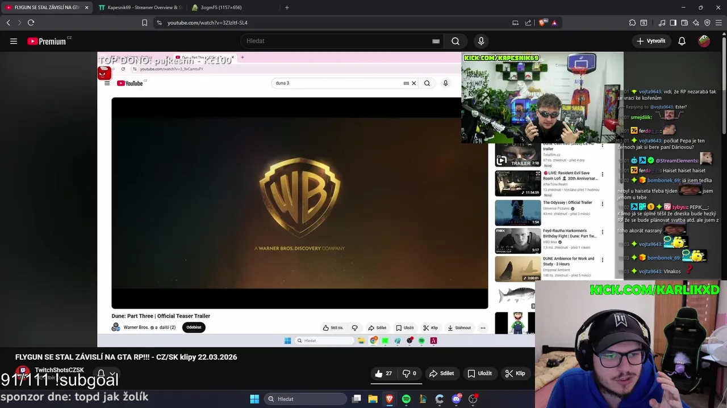Open the TwitchShotsCZSK channel link
The height and width of the screenshot is (408, 727).
point(59,370)
